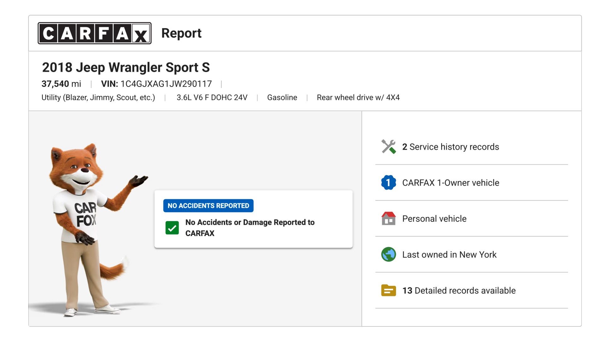The image size is (605, 340).
Task: Click No Accidents or Damage Reported text
Action: [x=250, y=228]
